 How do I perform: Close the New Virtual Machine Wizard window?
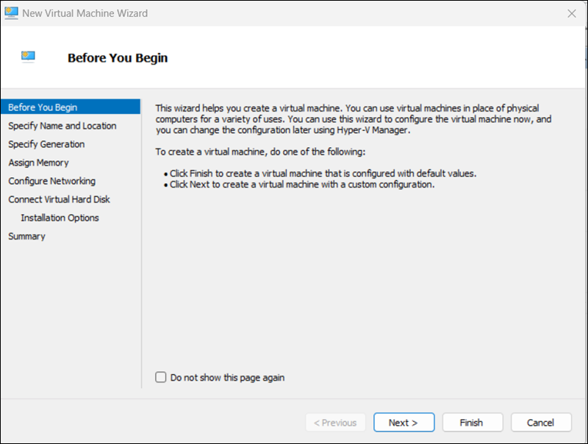[572, 13]
